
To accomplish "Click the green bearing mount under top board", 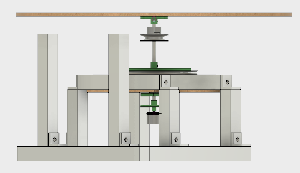I will pos(154,20).
